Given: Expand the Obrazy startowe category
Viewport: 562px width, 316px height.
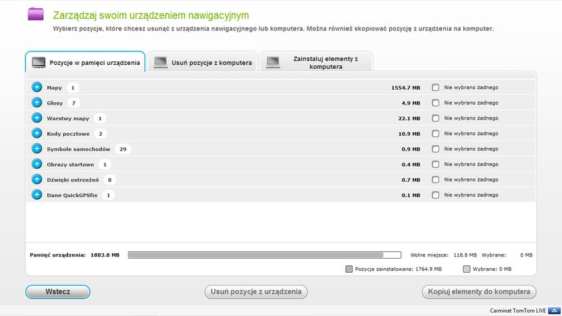Looking at the screenshot, I should point(36,164).
